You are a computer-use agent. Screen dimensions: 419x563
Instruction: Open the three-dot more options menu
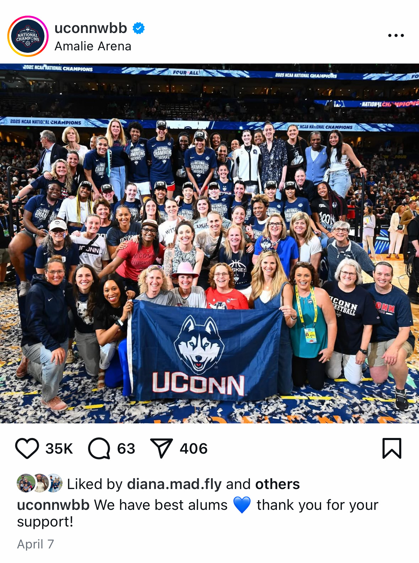[396, 35]
